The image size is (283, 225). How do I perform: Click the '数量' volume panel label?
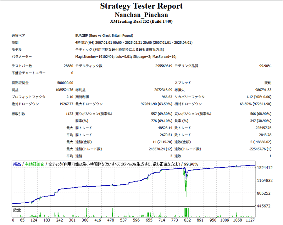(x=17, y=210)
